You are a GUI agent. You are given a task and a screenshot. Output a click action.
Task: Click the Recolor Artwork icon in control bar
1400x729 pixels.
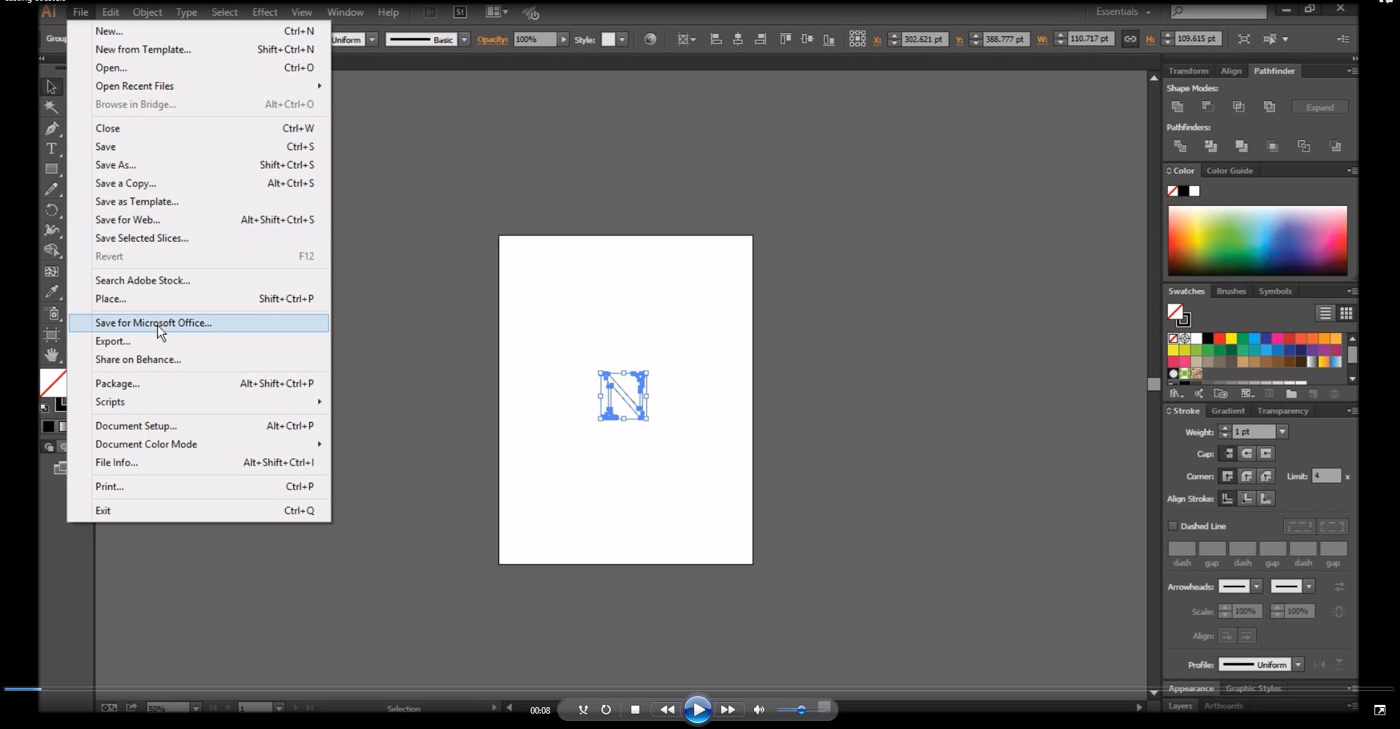point(650,39)
